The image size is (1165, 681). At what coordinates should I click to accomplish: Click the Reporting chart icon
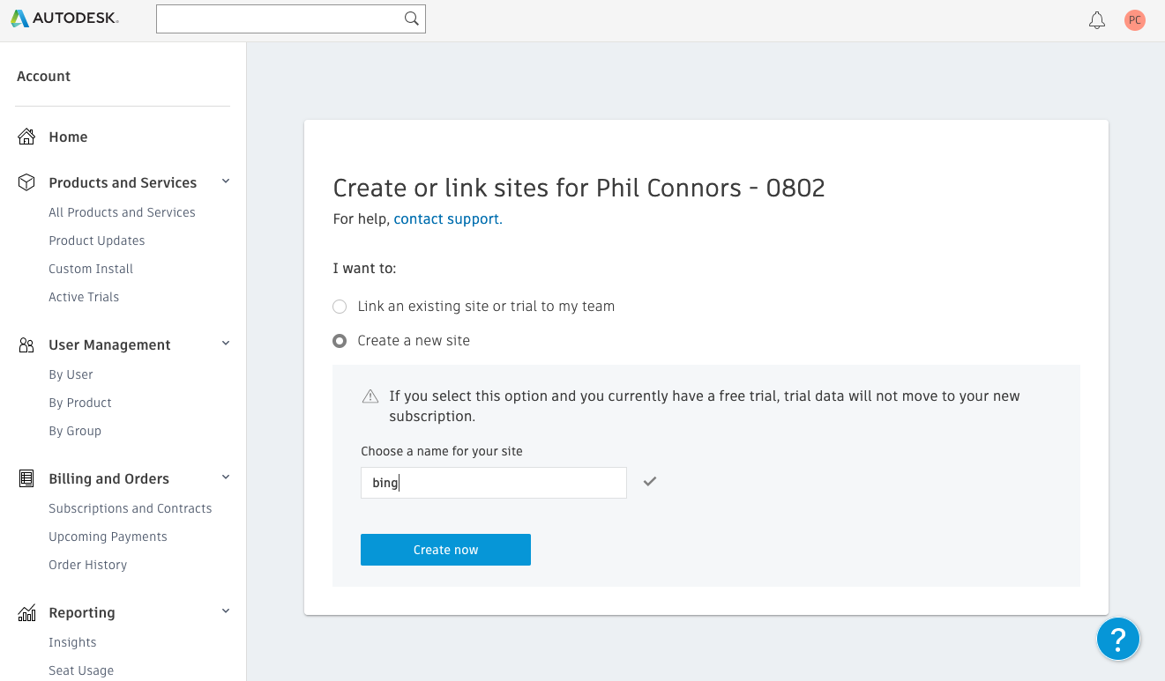[x=26, y=611]
